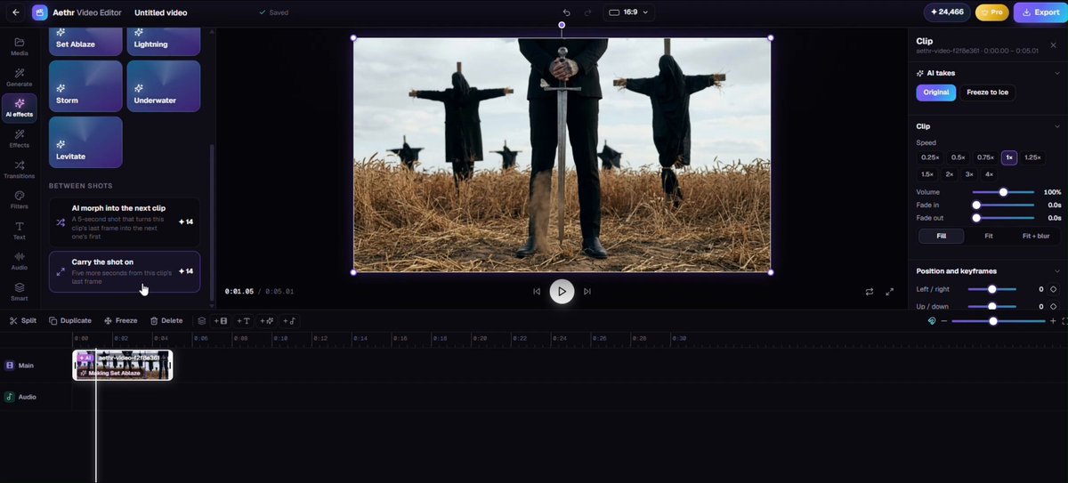Zoom in timeline with plus icon
Screen dimensions: 1068x483
1053,320
